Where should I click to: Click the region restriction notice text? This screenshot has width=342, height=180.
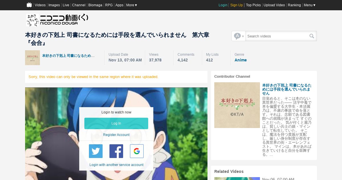click(x=93, y=77)
